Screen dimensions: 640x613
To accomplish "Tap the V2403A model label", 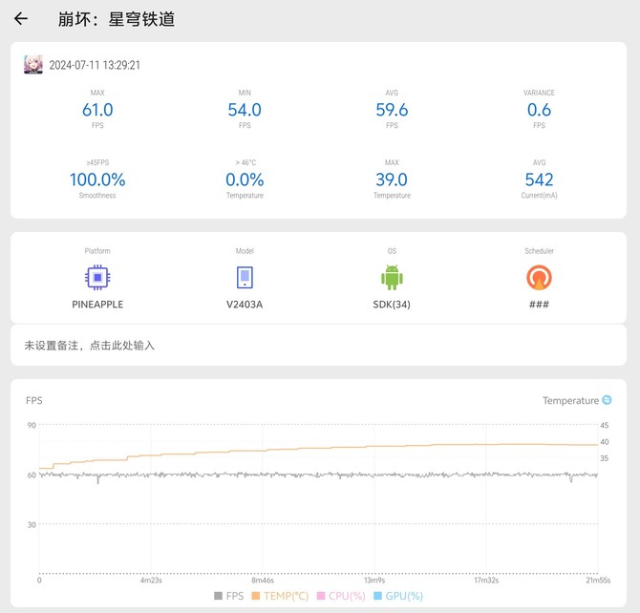I will click(x=245, y=305).
